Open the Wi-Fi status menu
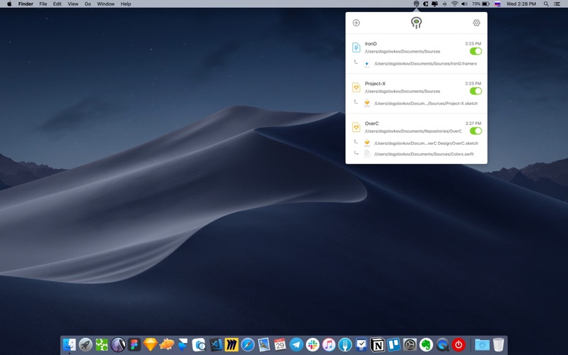This screenshot has height=355, width=568. [x=454, y=4]
